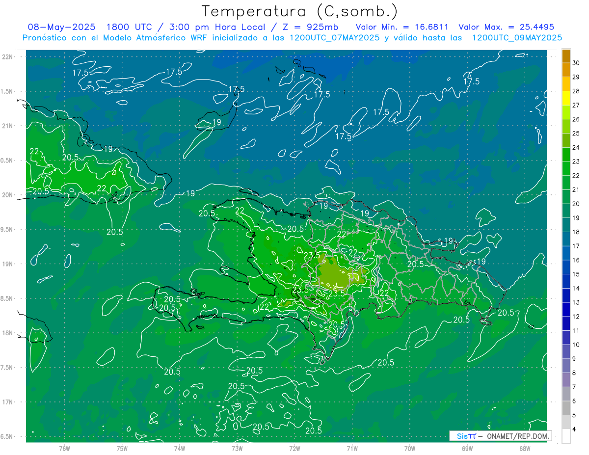589x455 pixels.
Task: Click the "4" label on the color scale
Action: point(574,429)
